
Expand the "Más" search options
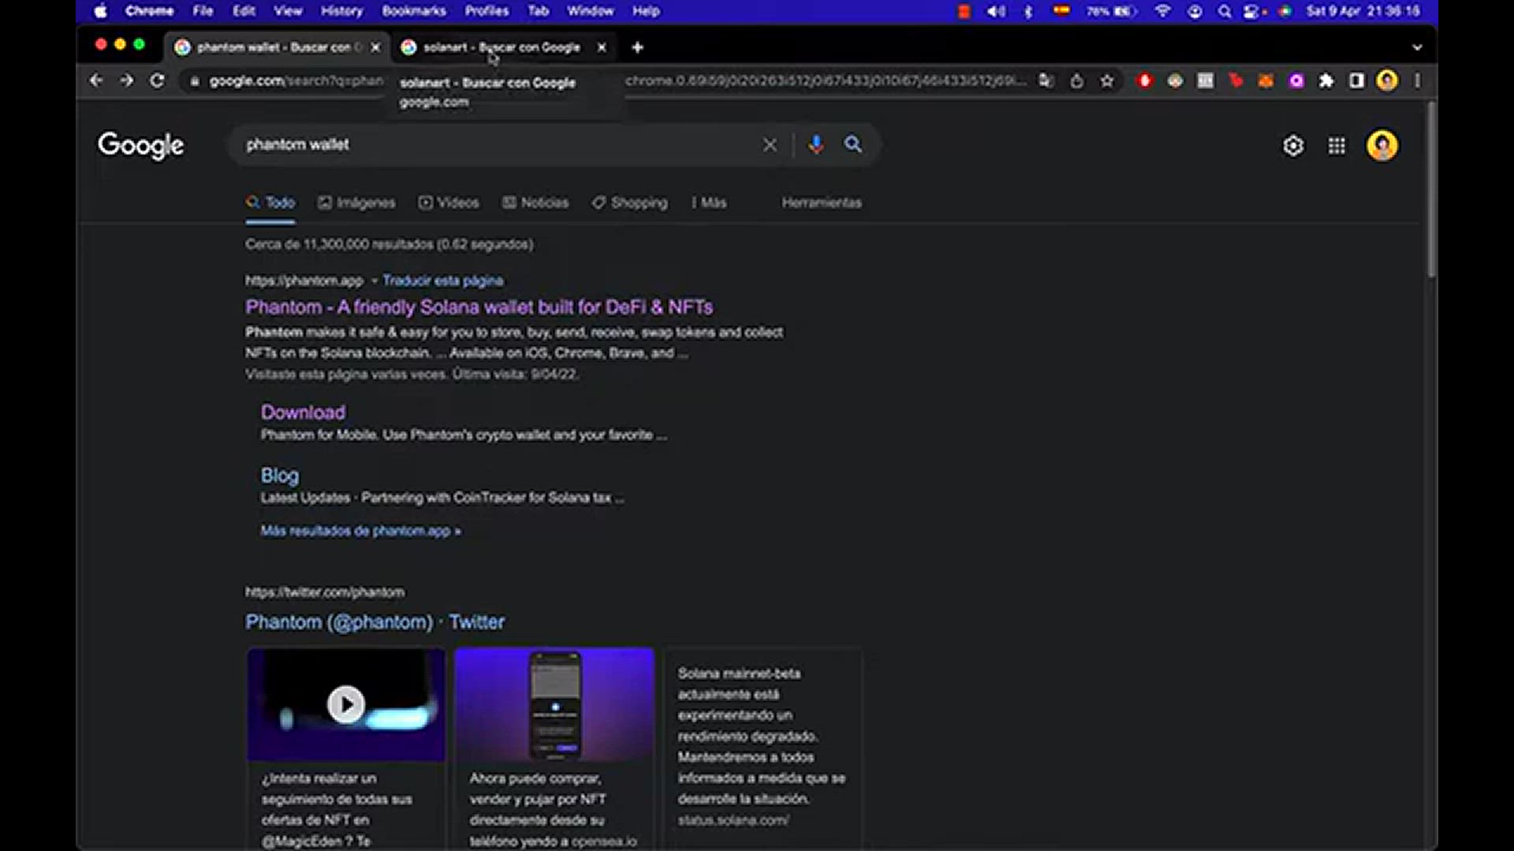[x=709, y=203]
